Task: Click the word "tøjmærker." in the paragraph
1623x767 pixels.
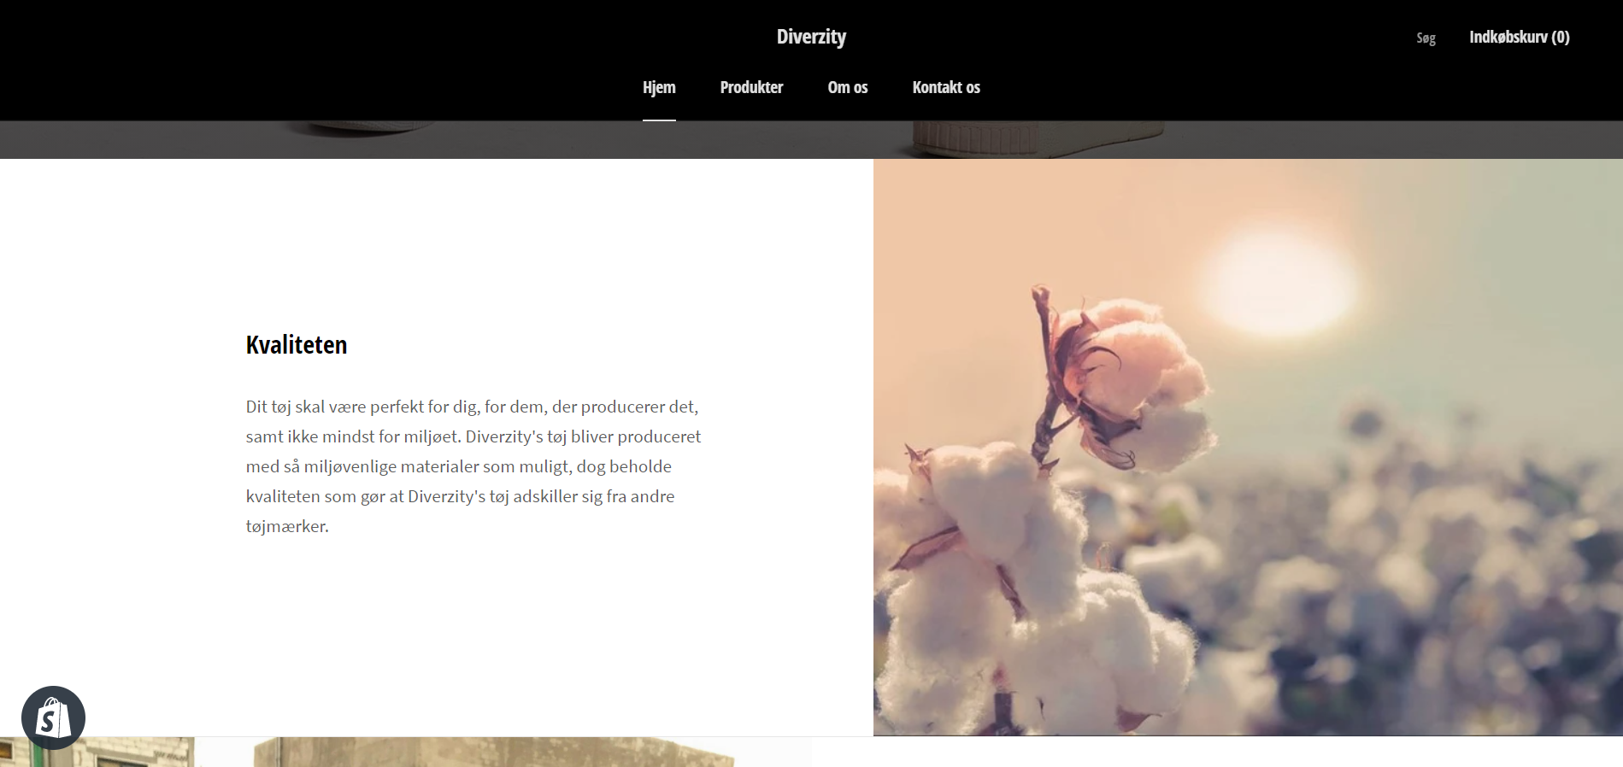Action: (287, 526)
